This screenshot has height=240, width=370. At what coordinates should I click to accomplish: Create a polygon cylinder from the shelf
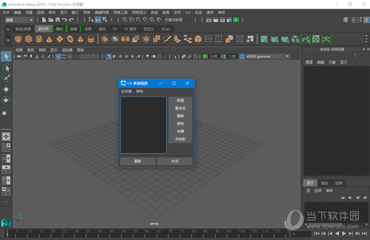39,39
